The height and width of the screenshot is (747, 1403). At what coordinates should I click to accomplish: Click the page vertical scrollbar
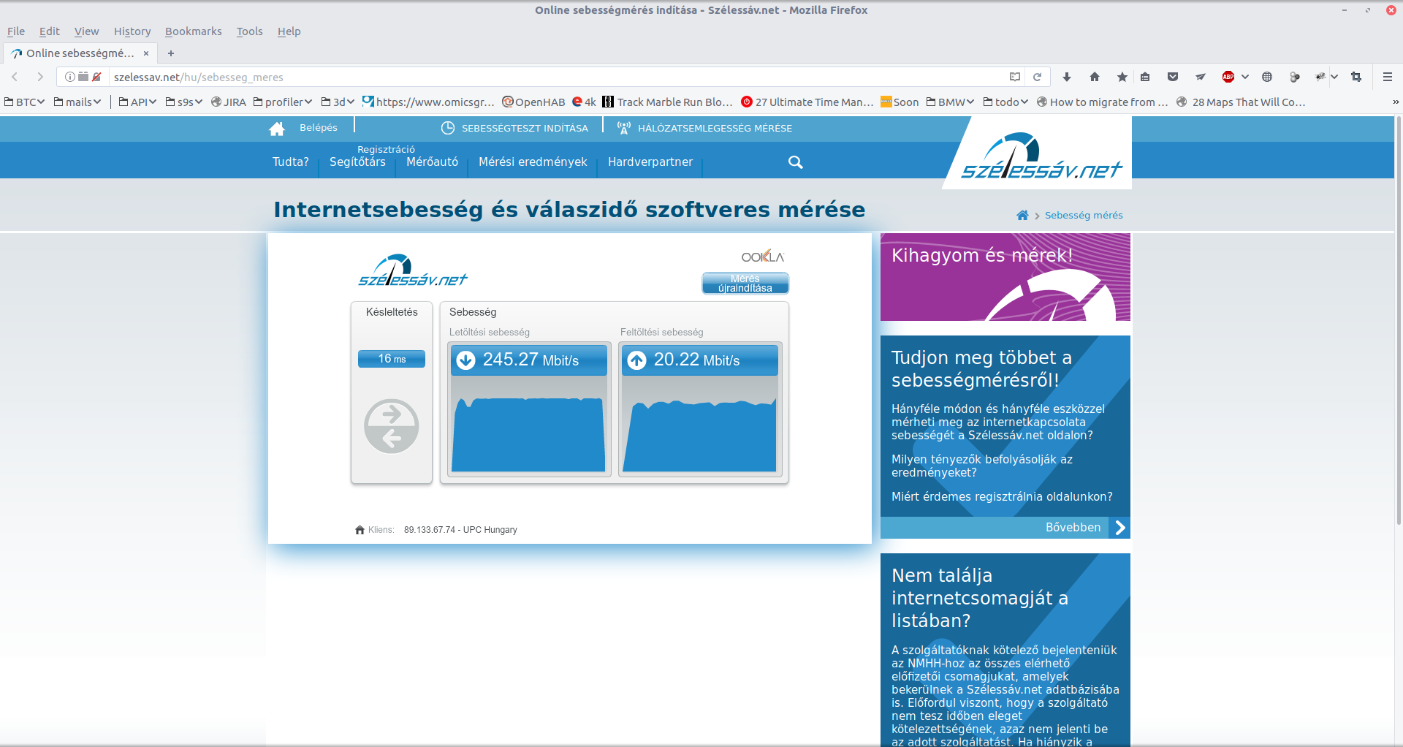[x=1398, y=322]
